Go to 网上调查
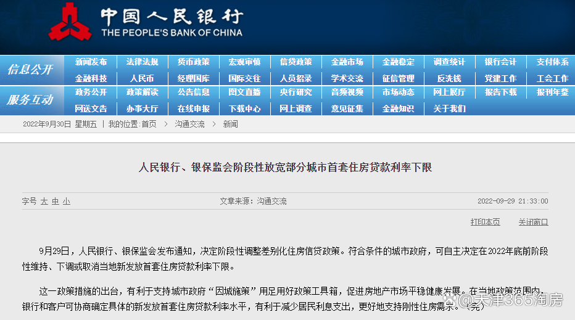The width and height of the screenshot is (575, 320). coord(296,109)
